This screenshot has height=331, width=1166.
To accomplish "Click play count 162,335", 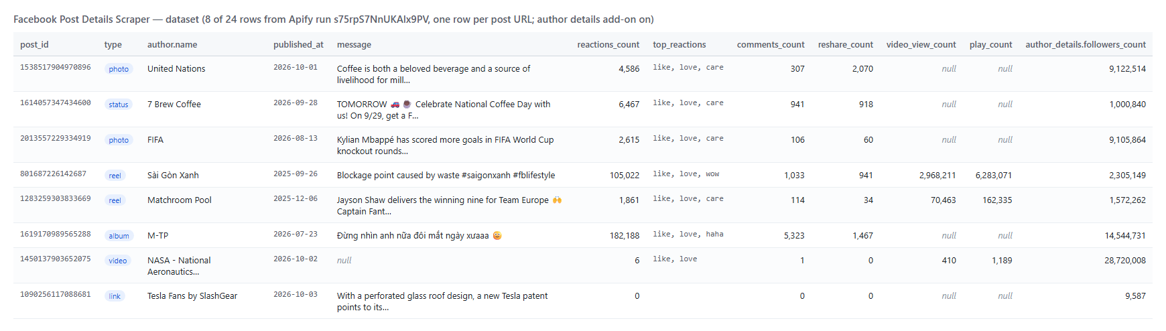I will (997, 200).
